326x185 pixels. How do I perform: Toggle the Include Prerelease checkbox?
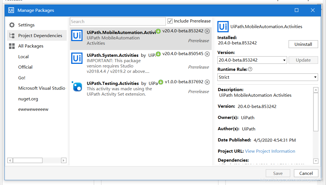(170, 21)
